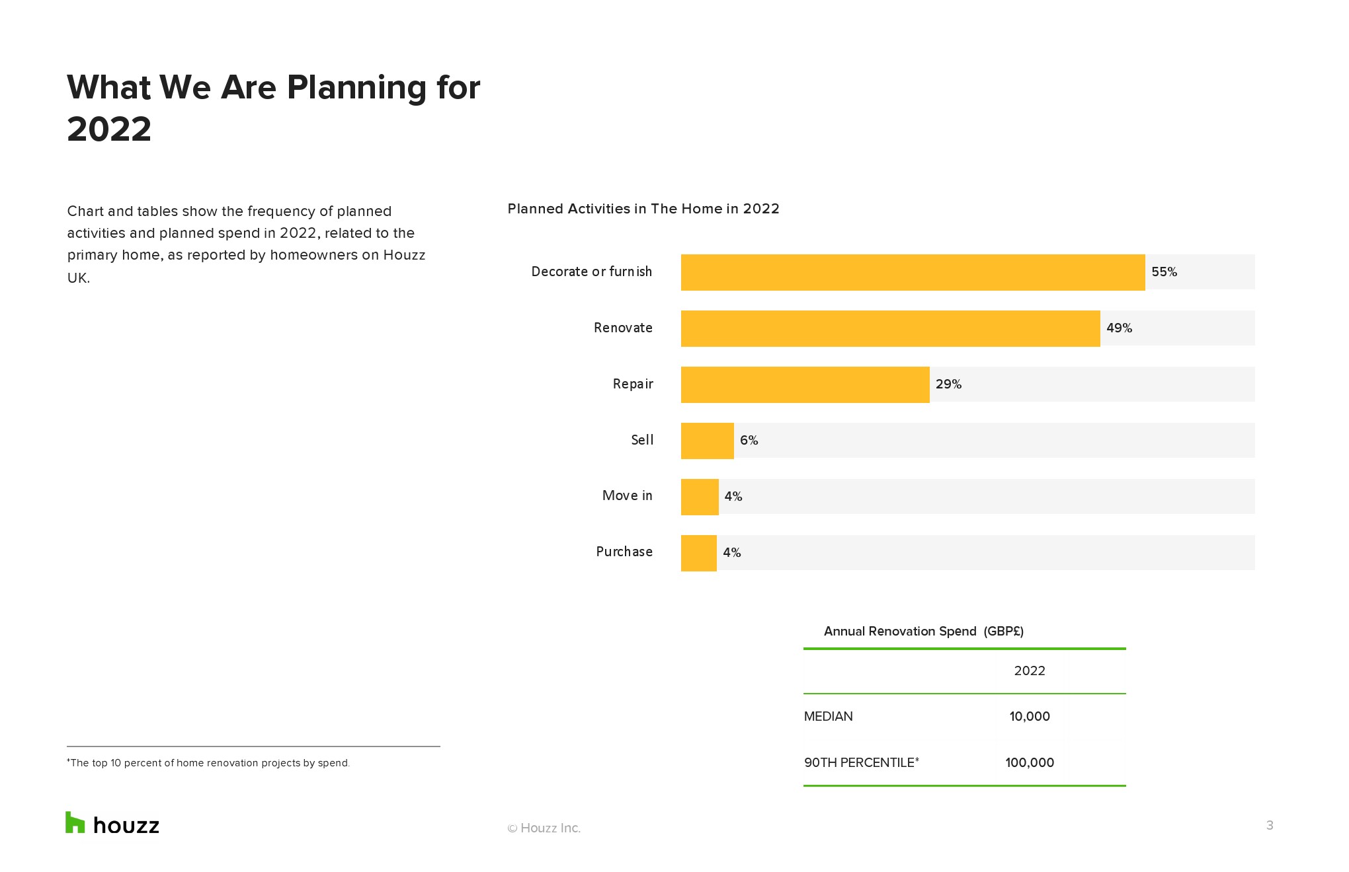Screen dimensions: 1349x872
Task: Click the © Houzz Inc. copyright text
Action: 544,828
